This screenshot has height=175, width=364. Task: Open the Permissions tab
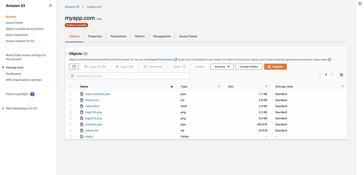118,36
